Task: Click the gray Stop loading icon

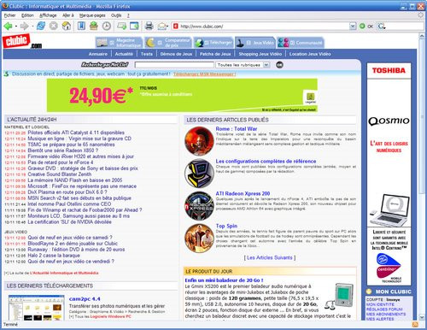Action: pyautogui.click(x=54, y=27)
